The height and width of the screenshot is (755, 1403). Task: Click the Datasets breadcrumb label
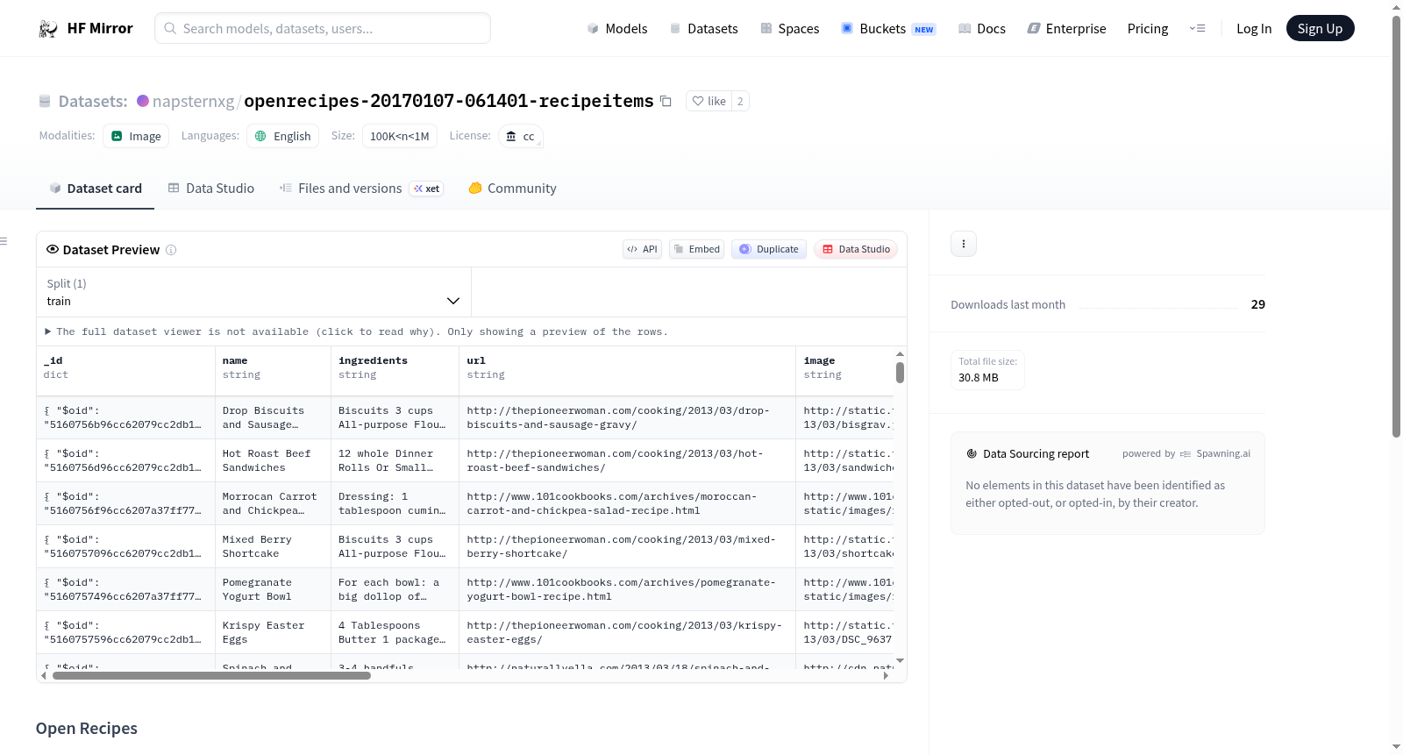[93, 101]
